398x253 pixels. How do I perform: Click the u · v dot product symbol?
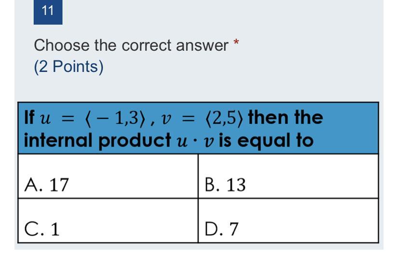click(195, 141)
